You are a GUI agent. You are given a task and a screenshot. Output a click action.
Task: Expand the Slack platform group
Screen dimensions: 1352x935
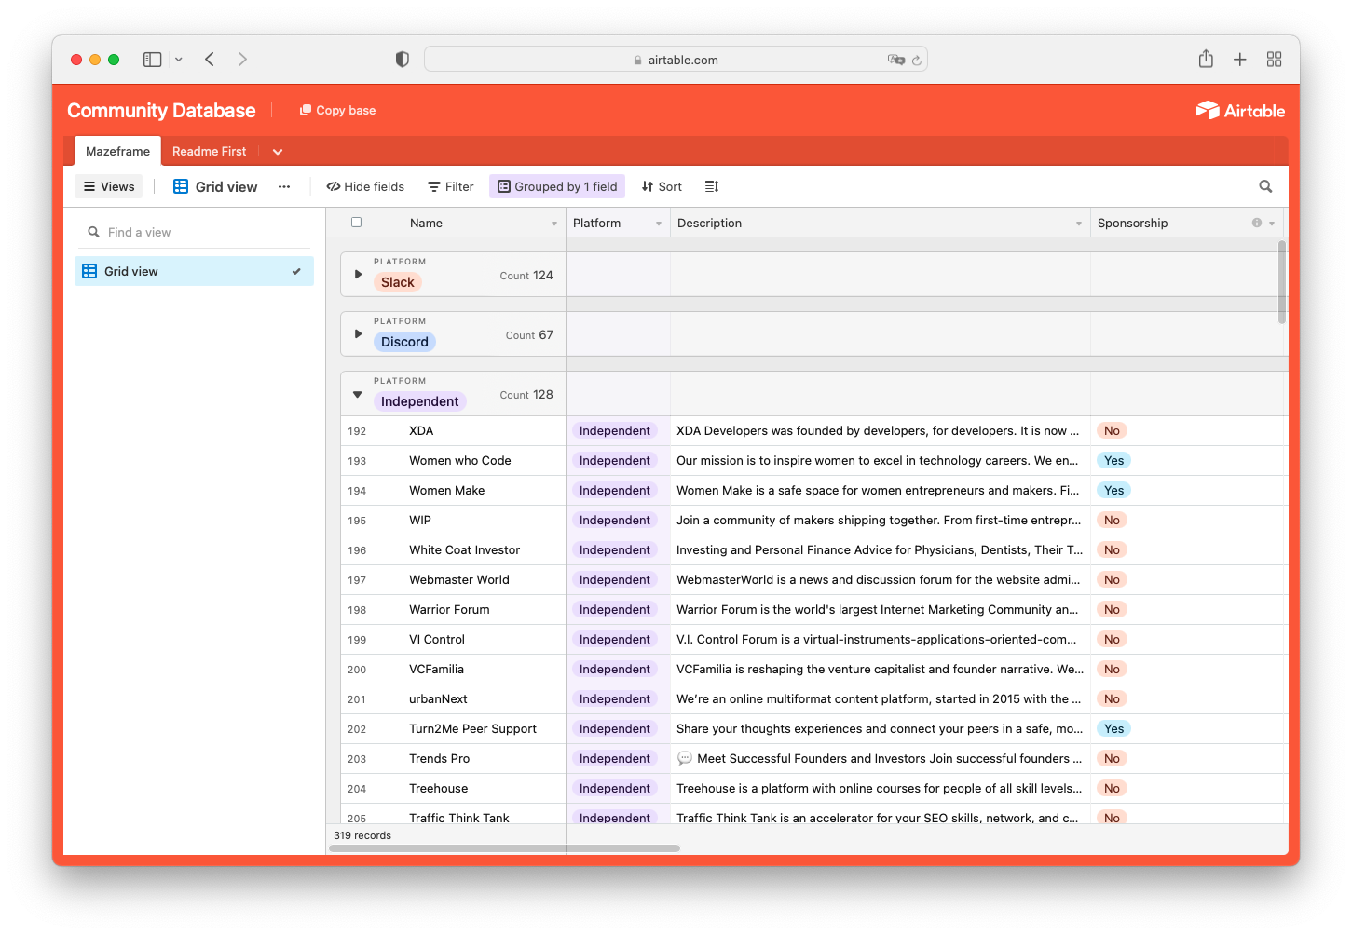[x=358, y=275]
